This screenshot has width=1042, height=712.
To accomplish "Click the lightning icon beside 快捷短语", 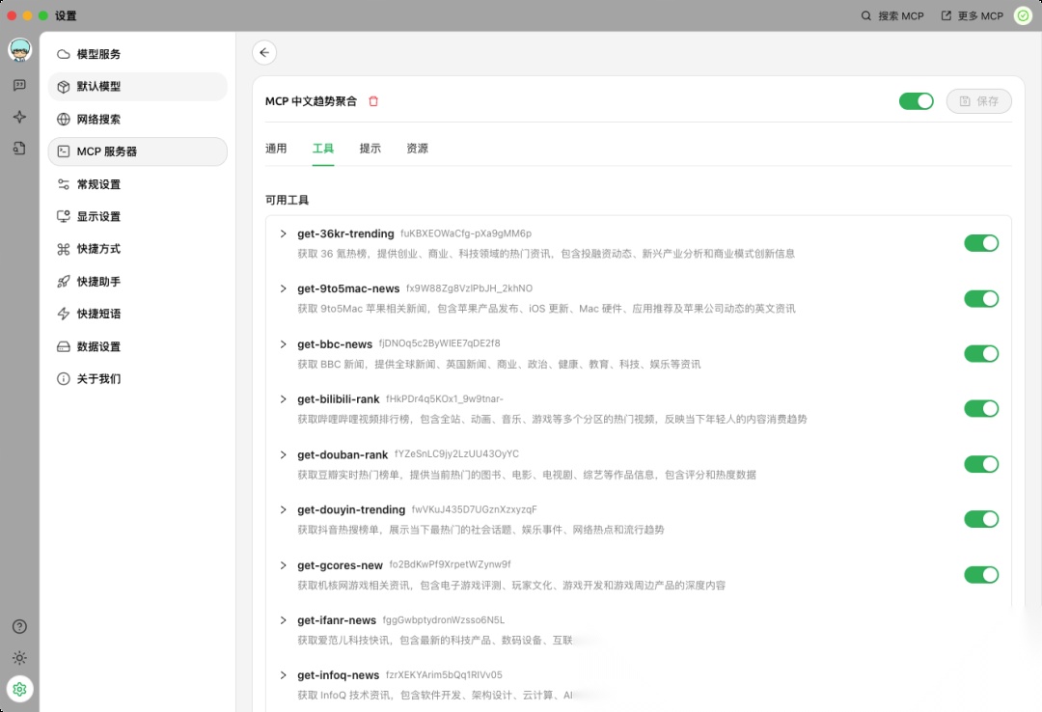I will (x=63, y=314).
